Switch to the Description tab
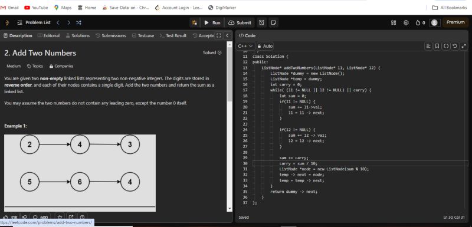This screenshot has width=472, height=227. coord(18,35)
